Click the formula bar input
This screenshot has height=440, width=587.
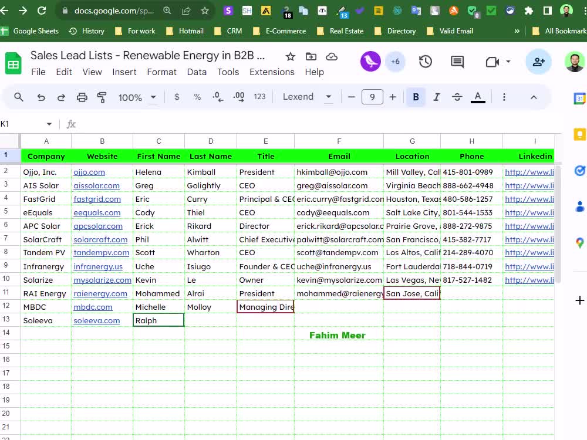click(318, 124)
